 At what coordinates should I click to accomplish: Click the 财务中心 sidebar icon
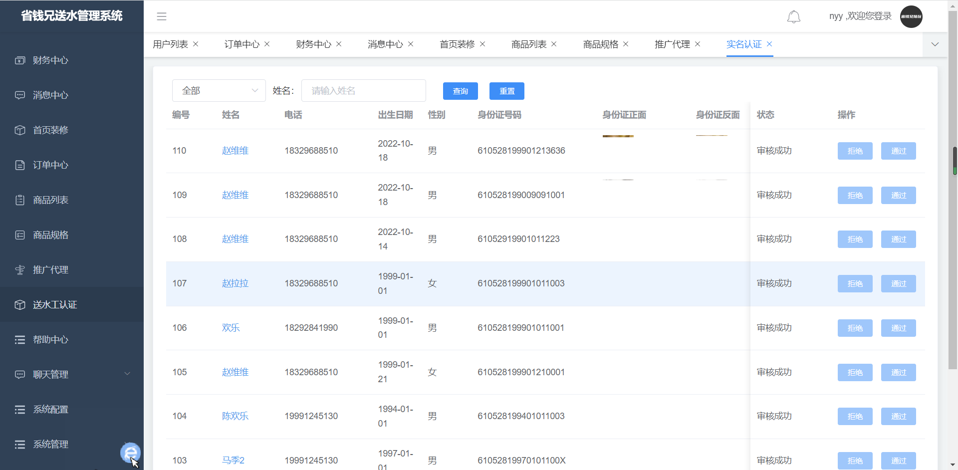click(20, 60)
